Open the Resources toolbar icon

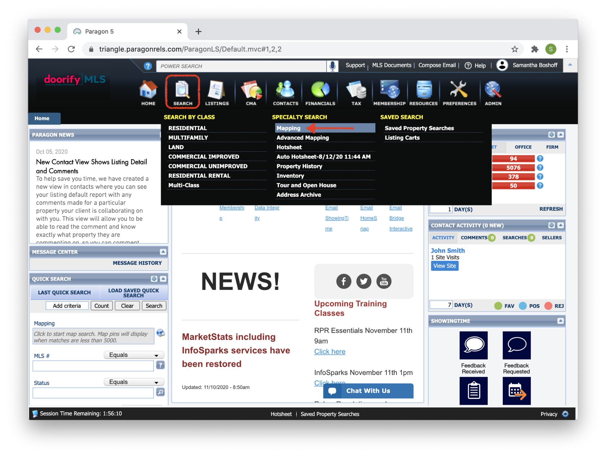pos(423,93)
